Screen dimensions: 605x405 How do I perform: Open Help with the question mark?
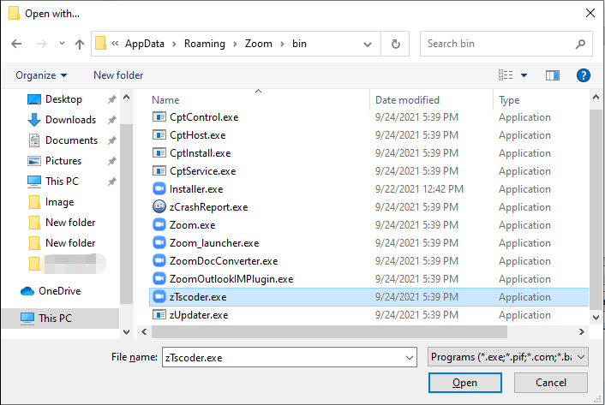[583, 75]
